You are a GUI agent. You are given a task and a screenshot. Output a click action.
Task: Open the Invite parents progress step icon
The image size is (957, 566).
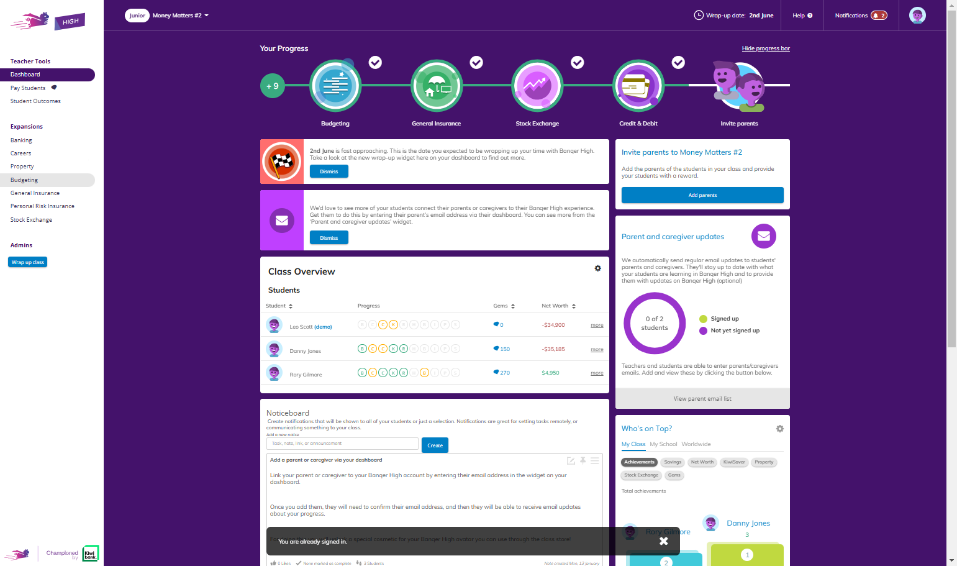point(739,86)
